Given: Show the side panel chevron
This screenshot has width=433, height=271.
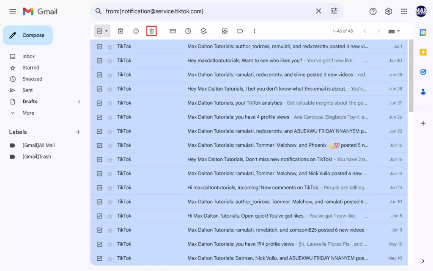Looking at the screenshot, I should tap(423, 261).
